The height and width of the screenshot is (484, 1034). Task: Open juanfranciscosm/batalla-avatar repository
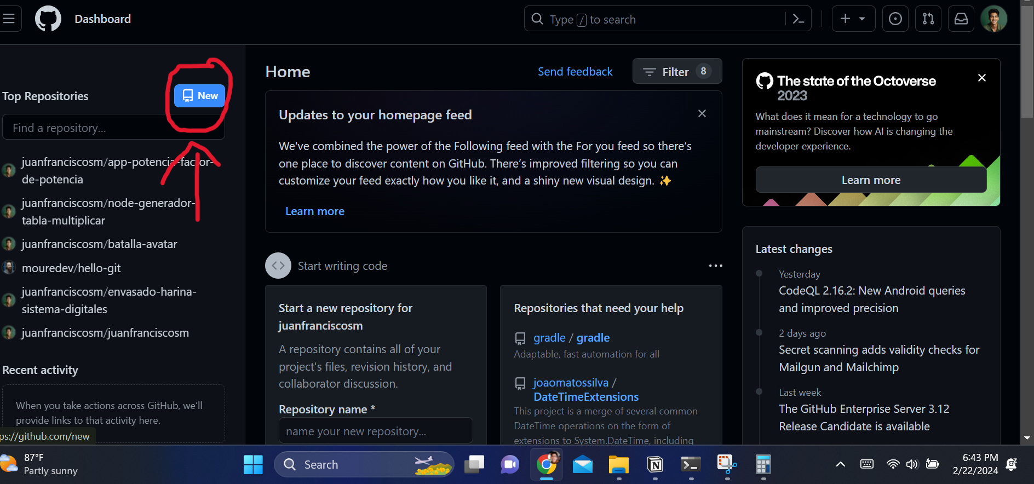(x=100, y=244)
